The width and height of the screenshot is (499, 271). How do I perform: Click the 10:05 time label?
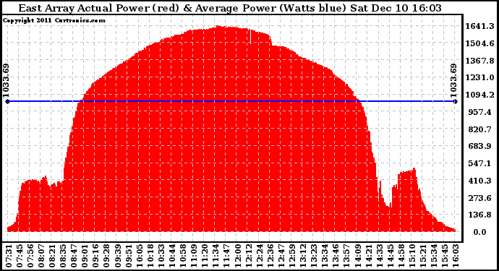140,256
